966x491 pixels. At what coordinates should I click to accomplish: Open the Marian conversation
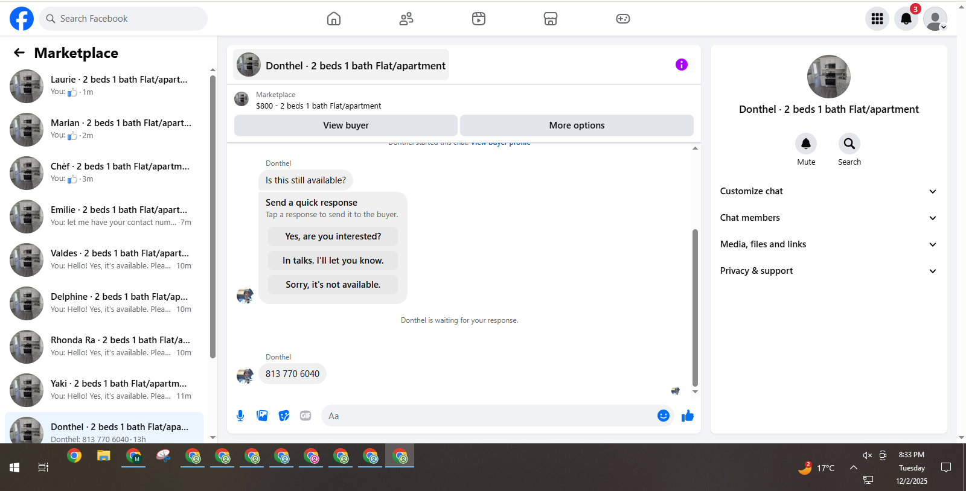[104, 130]
